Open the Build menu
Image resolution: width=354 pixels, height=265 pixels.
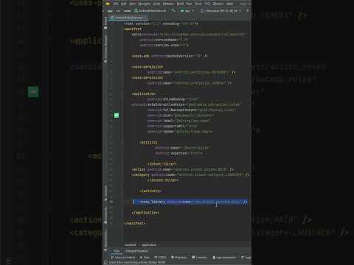(x=180, y=4)
